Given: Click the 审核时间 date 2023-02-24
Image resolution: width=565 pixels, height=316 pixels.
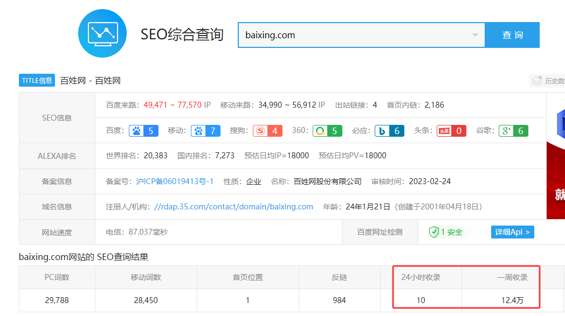Looking at the screenshot, I should click(430, 181).
